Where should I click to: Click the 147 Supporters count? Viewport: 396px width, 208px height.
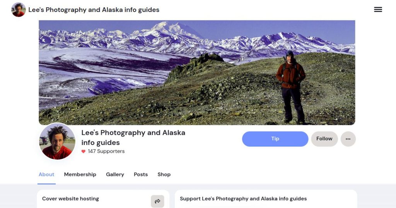point(106,151)
